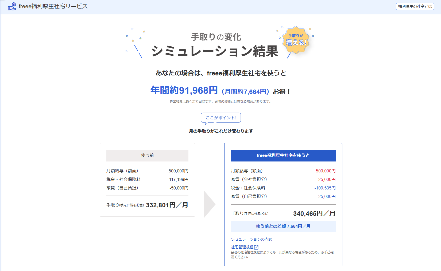Click the red 500,000円 salary value
Image resolution: width=441 pixels, height=271 pixels.
tap(326, 171)
